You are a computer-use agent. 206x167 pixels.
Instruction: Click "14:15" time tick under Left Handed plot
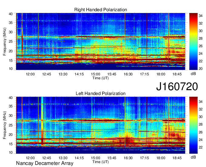79,158
